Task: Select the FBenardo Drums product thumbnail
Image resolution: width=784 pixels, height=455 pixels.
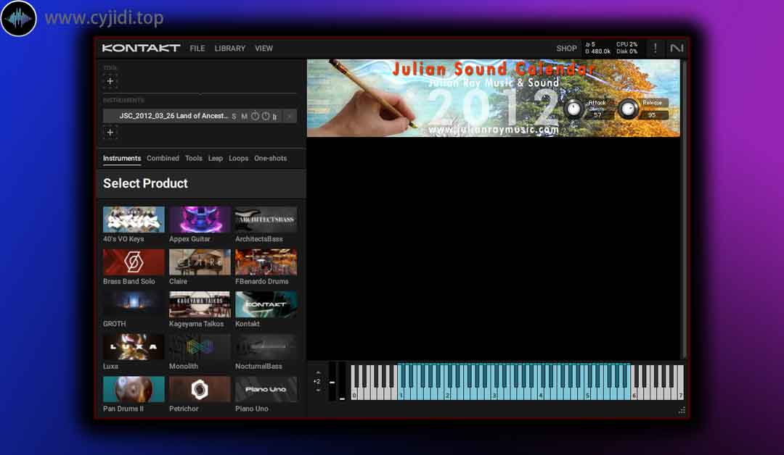Action: [x=266, y=262]
